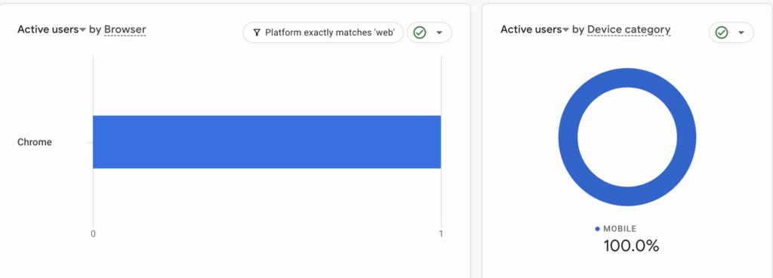Open the Device category card status dropdown arrow
The image size is (773, 278).
[741, 32]
